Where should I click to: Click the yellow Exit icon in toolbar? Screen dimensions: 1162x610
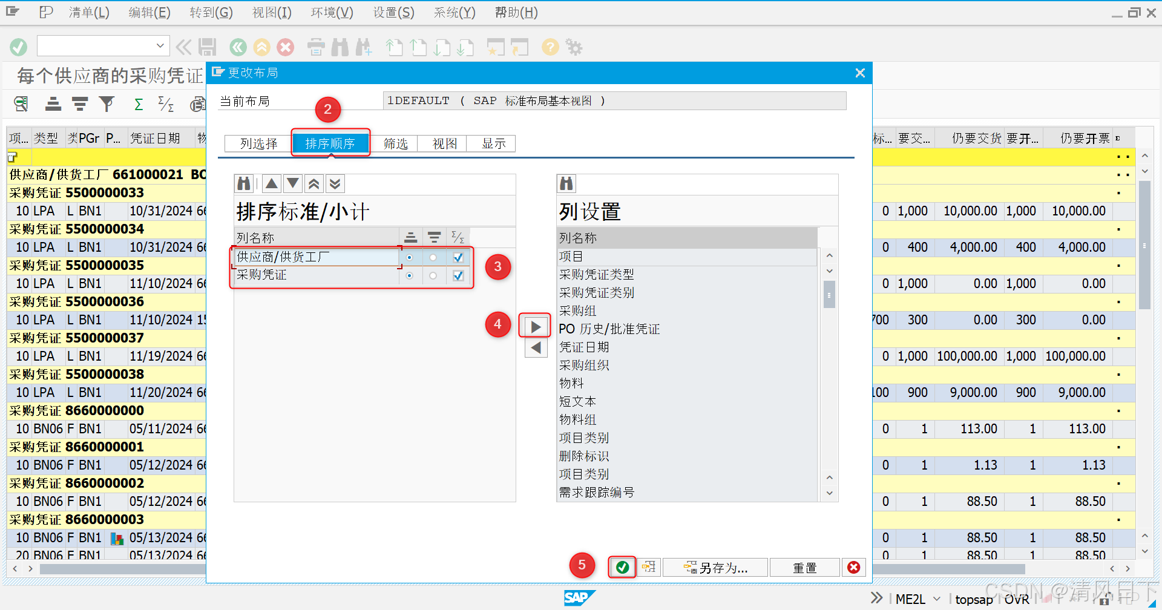(x=261, y=47)
